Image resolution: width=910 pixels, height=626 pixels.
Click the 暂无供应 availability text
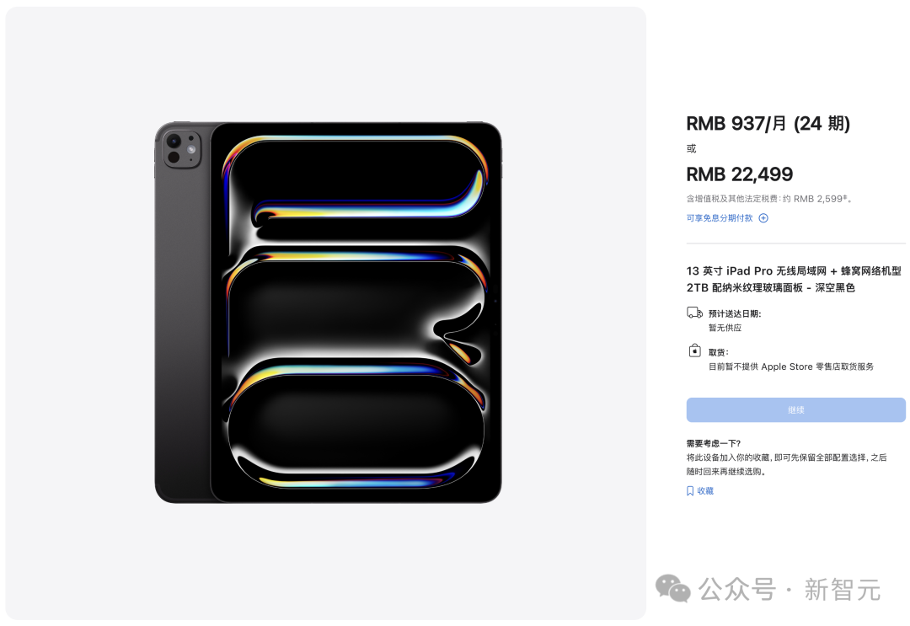(725, 328)
